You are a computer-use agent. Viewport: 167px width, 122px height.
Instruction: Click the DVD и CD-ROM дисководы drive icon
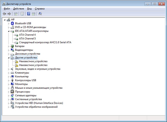(x=12, y=27)
